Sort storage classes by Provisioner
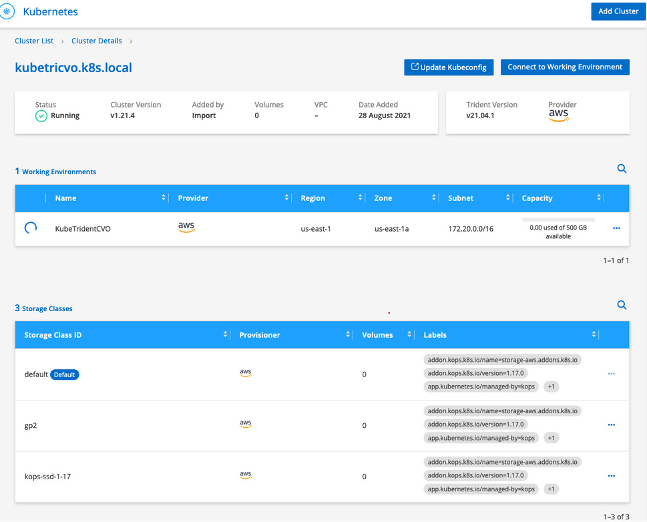 coord(348,334)
